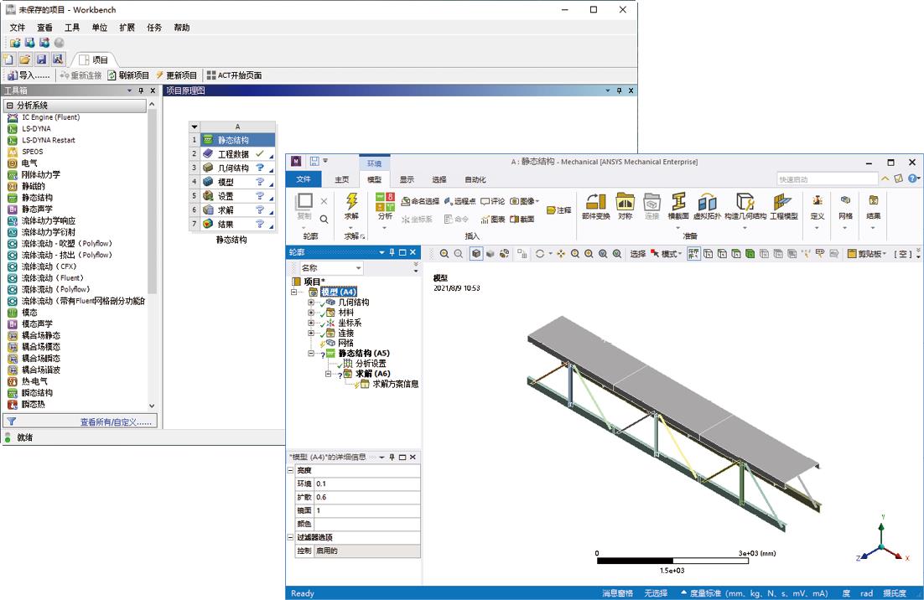Image resolution: width=924 pixels, height=600 pixels.
Task: Open the 名称 filter dropdown in 轮廓
Action: [x=358, y=268]
